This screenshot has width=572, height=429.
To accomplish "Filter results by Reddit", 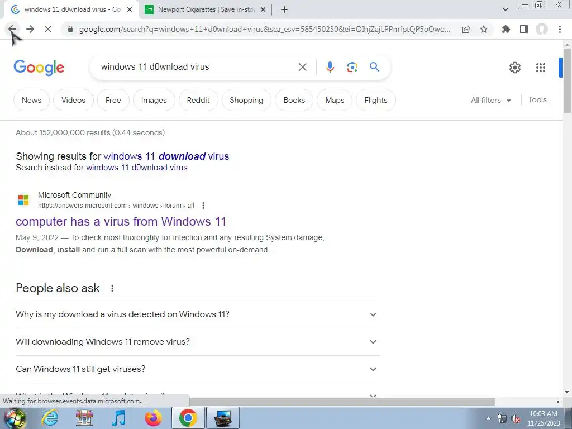I will tap(198, 100).
